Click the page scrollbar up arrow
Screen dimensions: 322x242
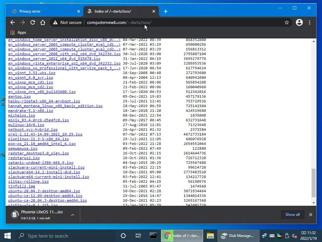314,41
